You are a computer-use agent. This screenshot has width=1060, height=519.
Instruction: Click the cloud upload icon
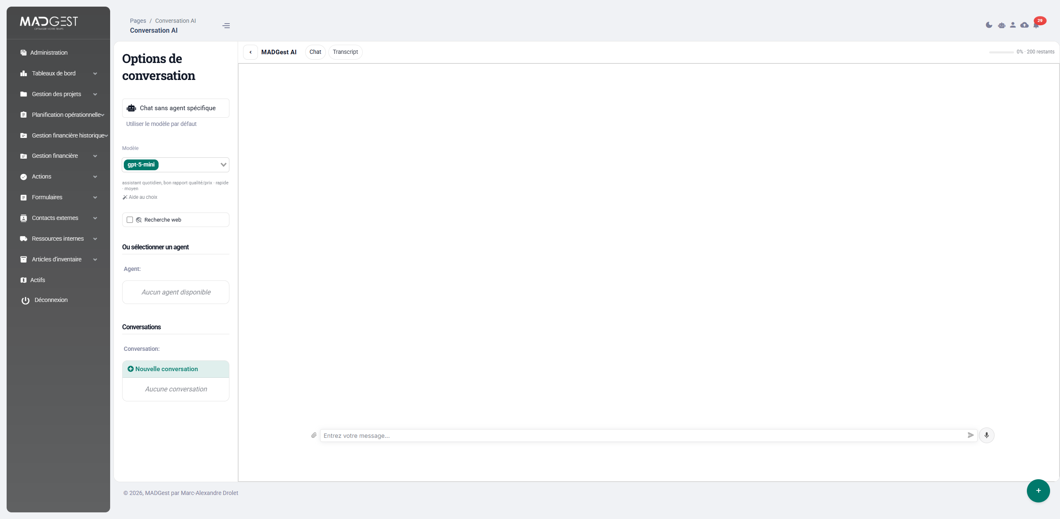point(1024,25)
